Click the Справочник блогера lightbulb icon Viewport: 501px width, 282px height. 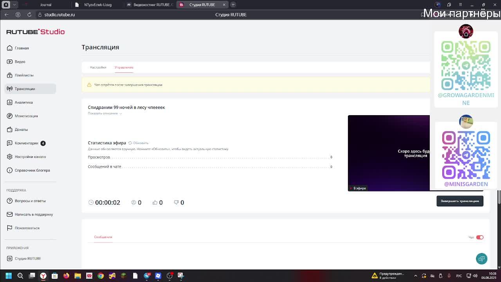[10, 170]
